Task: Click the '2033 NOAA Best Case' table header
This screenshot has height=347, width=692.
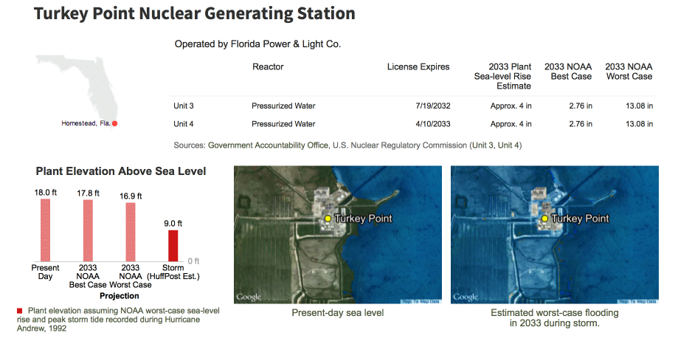Action: (568, 72)
